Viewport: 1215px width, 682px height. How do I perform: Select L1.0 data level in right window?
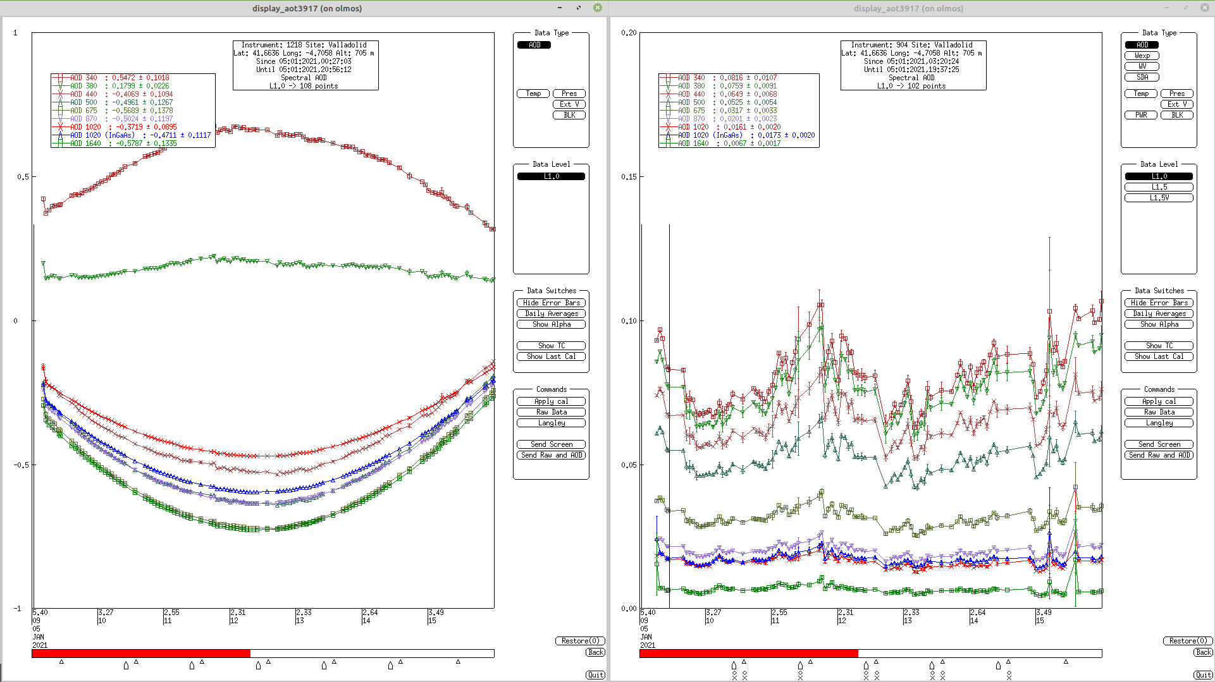point(1159,176)
